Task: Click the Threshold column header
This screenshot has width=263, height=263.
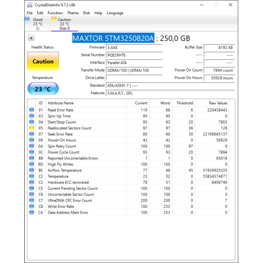Action: (x=184, y=103)
